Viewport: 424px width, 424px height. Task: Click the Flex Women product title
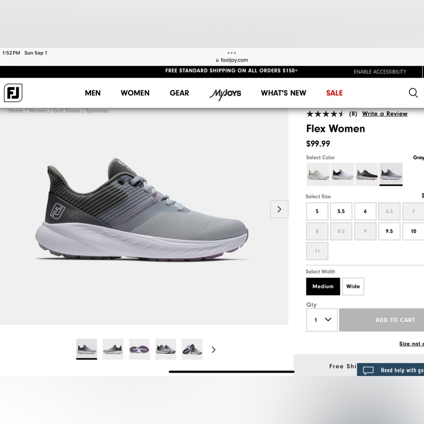pyautogui.click(x=335, y=129)
